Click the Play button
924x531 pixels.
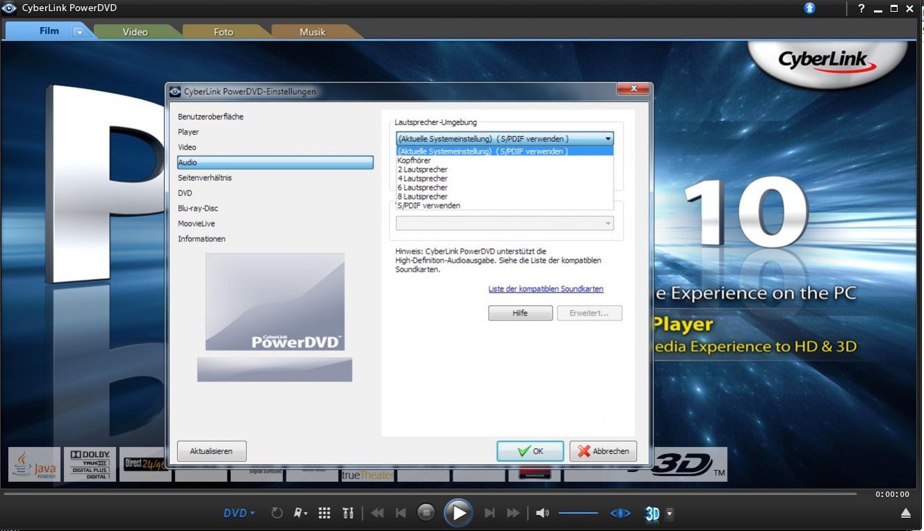[x=458, y=513]
